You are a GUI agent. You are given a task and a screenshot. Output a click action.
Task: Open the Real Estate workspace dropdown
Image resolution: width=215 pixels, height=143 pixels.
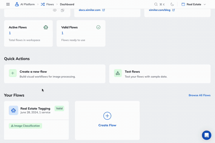pyautogui.click(x=193, y=4)
